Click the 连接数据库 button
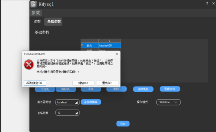 (x=91, y=102)
